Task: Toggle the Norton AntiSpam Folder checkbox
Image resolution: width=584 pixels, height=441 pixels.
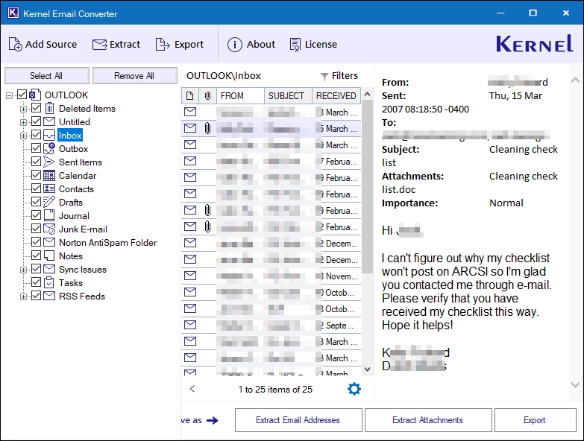Action: [x=36, y=241]
